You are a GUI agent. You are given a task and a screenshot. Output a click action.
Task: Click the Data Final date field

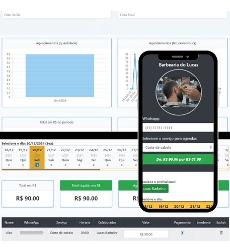pyautogui.click(x=173, y=15)
